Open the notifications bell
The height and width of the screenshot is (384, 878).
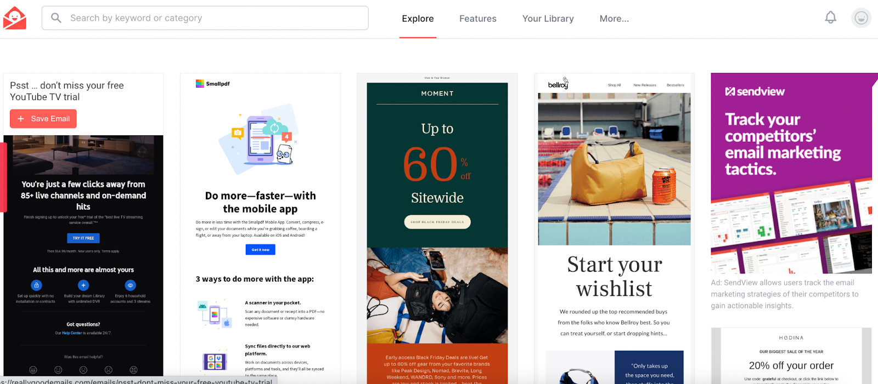tap(831, 18)
